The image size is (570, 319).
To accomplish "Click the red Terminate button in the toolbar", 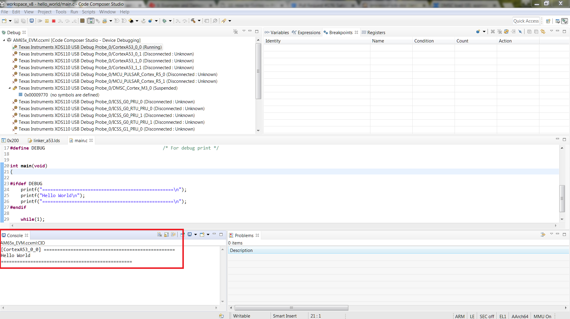I will (54, 21).
